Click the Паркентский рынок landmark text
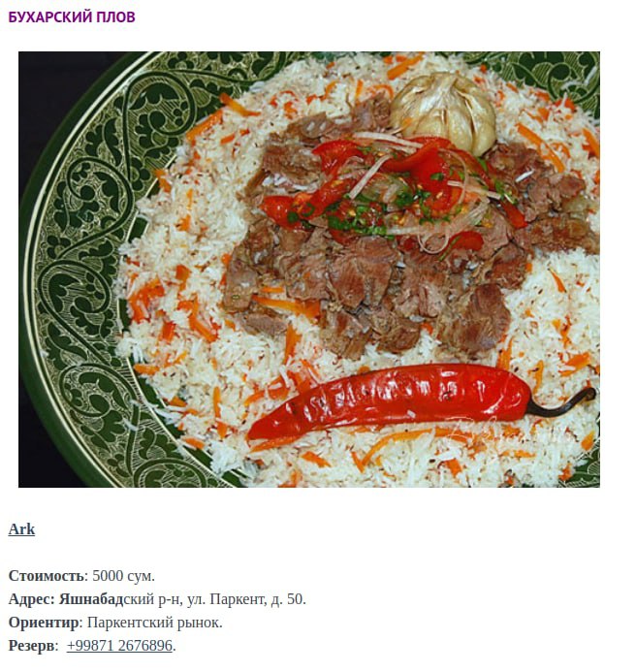This screenshot has width=636, height=672. [x=155, y=622]
